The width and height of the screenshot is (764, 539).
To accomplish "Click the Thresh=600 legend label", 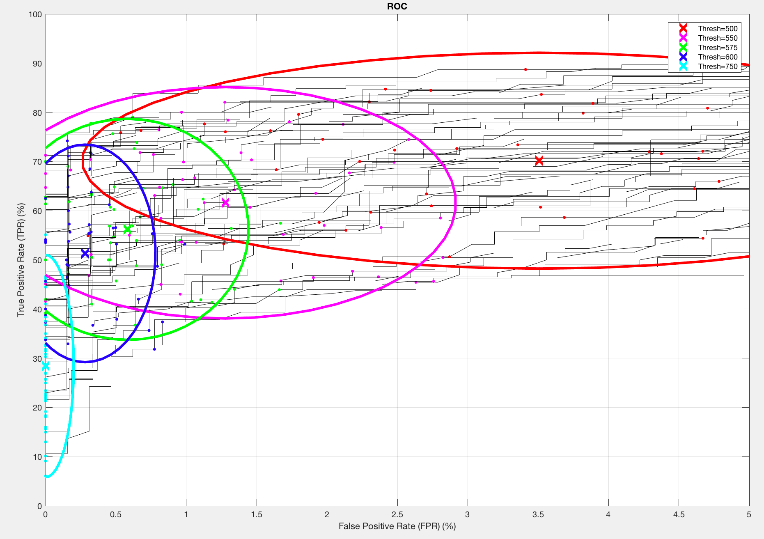I will tap(718, 57).
